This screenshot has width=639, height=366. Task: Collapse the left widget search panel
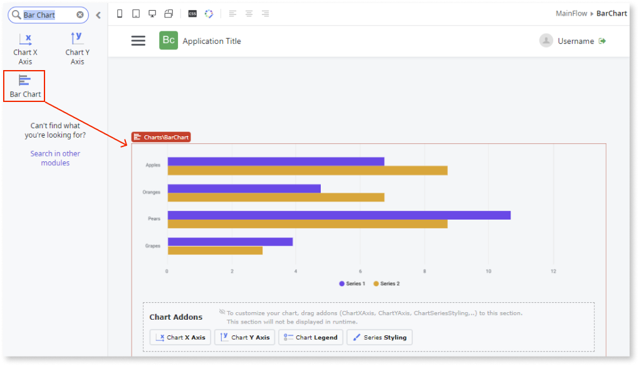point(98,14)
